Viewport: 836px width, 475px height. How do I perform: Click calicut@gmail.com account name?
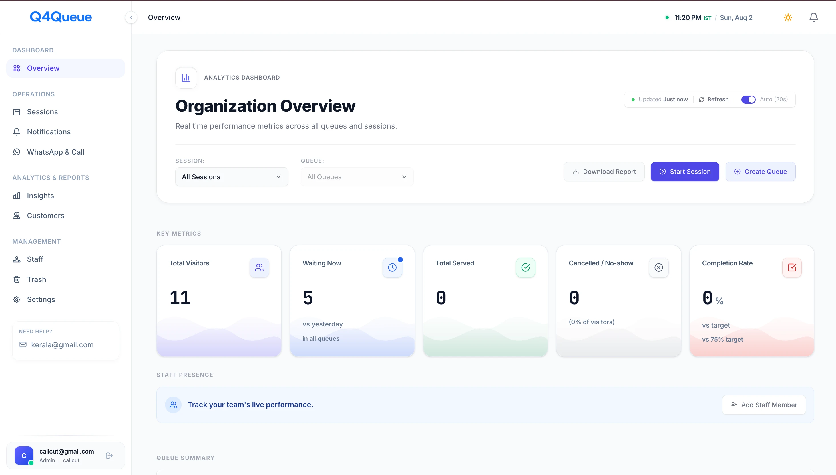(x=67, y=452)
